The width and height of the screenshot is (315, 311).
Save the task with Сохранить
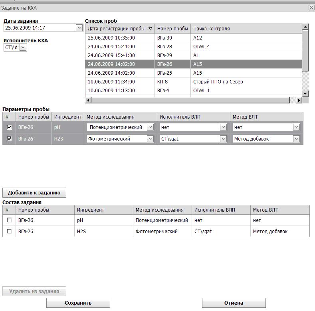point(78,303)
